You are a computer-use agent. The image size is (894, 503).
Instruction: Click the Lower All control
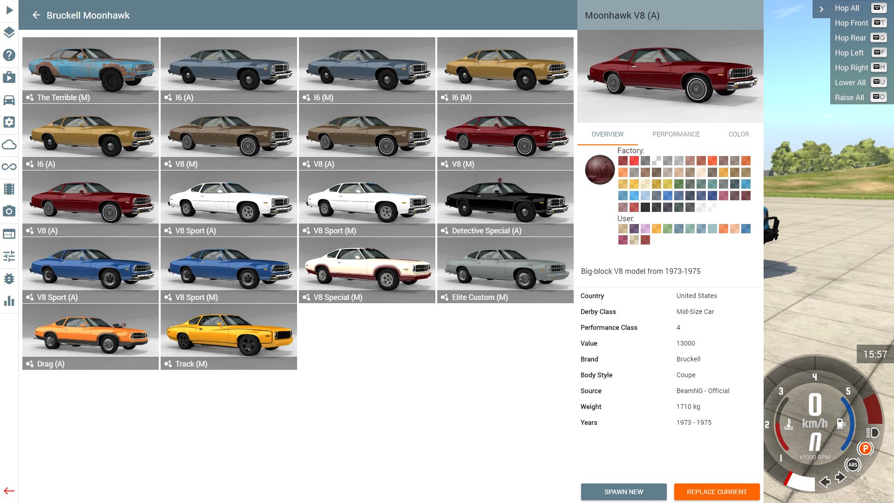[x=850, y=82]
